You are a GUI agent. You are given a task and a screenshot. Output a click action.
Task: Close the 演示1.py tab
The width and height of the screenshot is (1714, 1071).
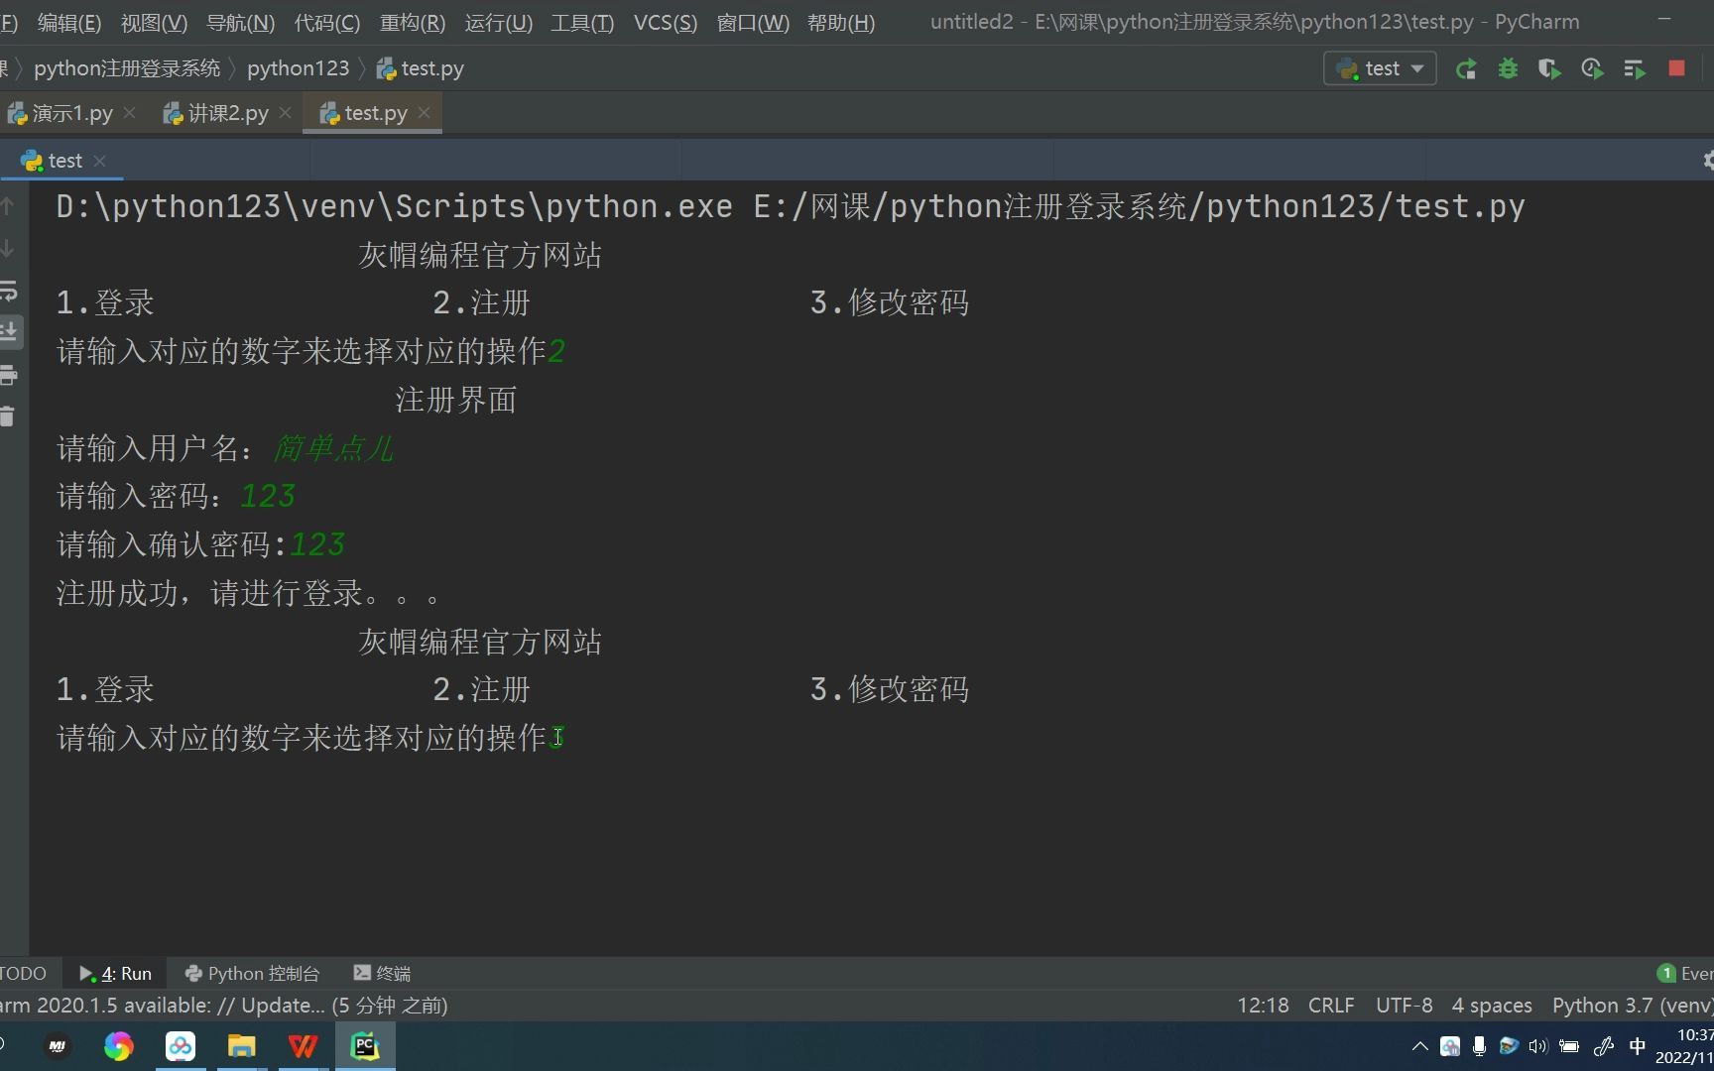pos(130,113)
